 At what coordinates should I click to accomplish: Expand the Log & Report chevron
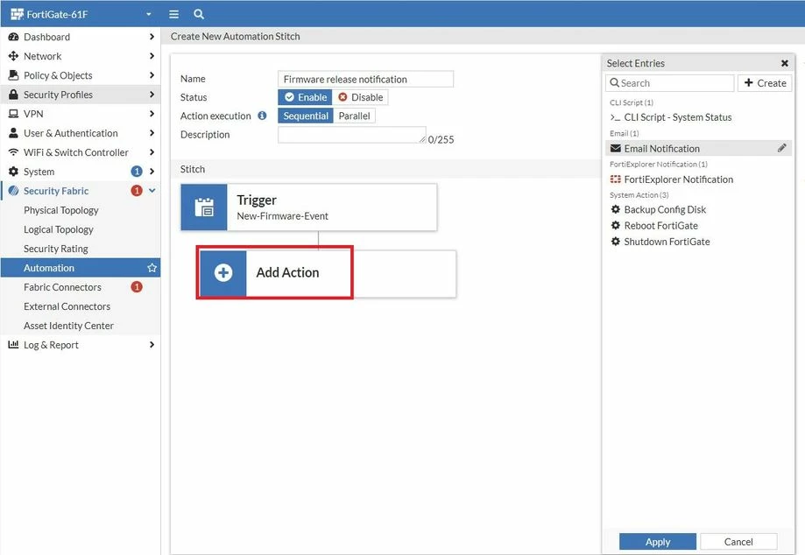click(x=152, y=345)
